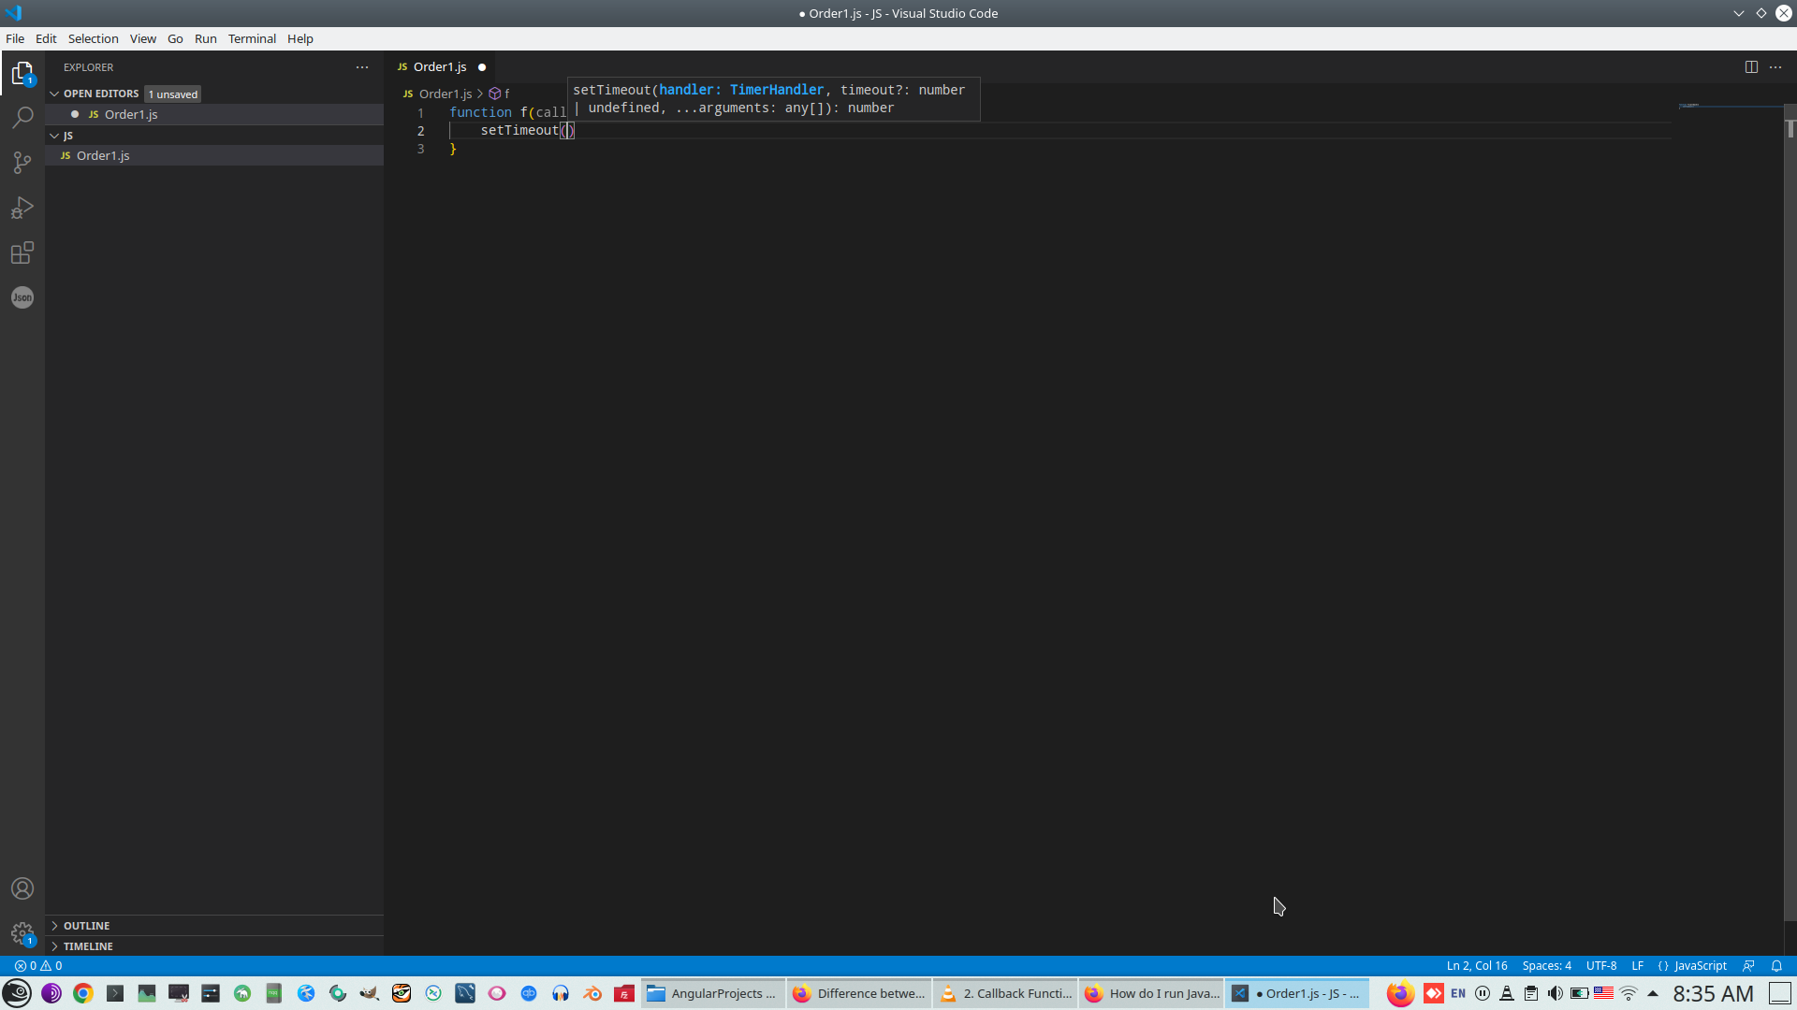Open the Manage gear settings icon
Screen dimensions: 1797x1010
(x=22, y=933)
